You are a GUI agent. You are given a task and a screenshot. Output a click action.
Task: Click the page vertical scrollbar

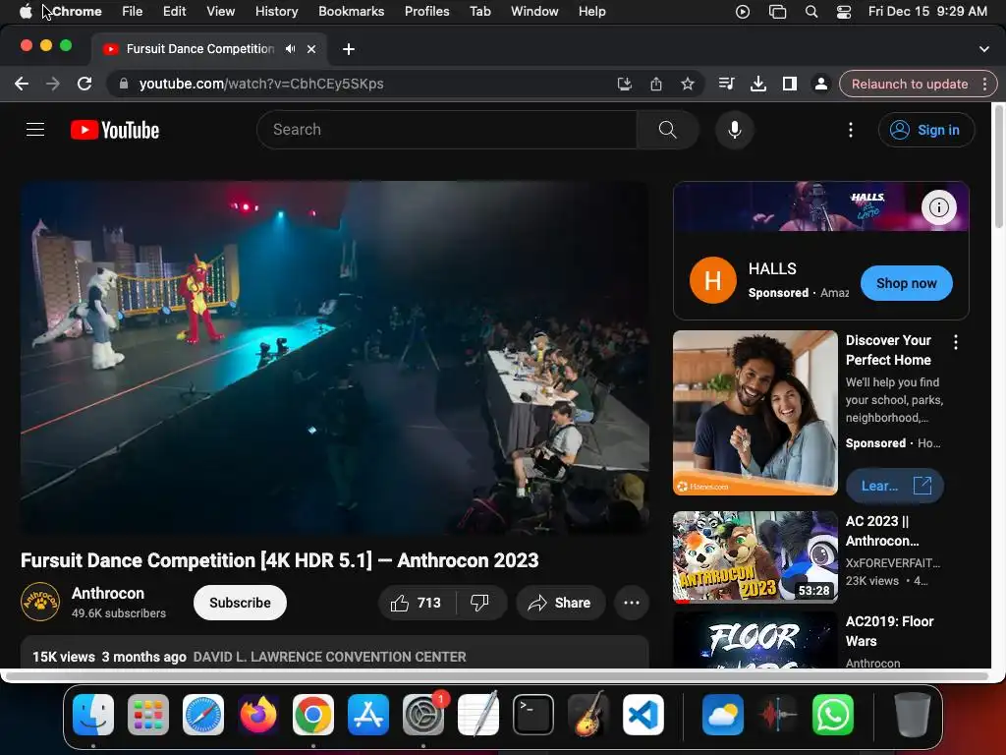998,165
